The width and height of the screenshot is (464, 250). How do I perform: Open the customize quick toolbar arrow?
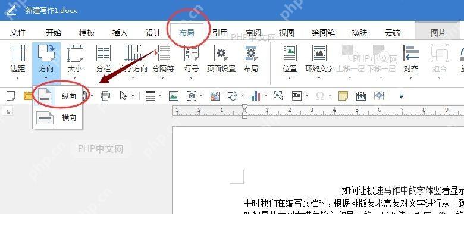coord(401,96)
